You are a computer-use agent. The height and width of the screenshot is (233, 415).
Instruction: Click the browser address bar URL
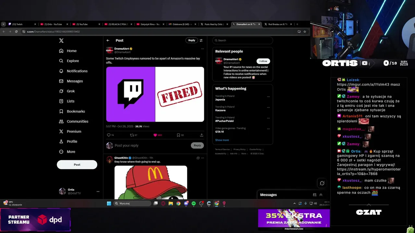pyautogui.click(x=53, y=32)
